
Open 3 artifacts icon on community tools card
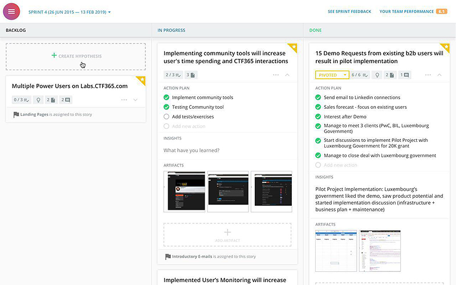191,75
